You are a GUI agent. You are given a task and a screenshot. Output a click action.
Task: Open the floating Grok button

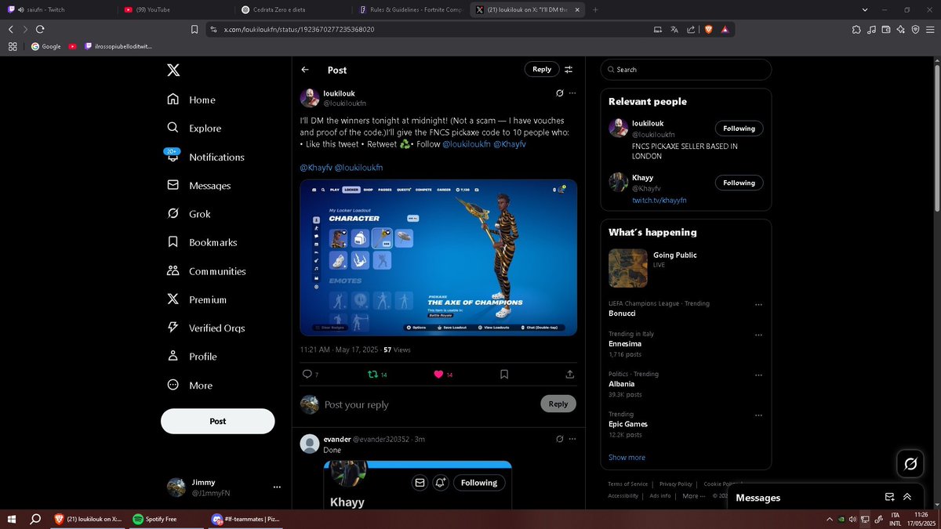pyautogui.click(x=910, y=464)
